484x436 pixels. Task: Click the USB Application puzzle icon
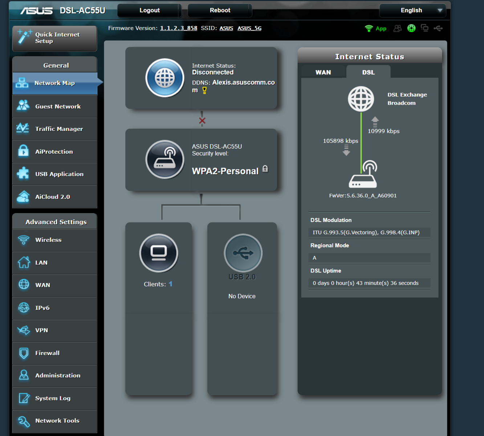(x=23, y=173)
